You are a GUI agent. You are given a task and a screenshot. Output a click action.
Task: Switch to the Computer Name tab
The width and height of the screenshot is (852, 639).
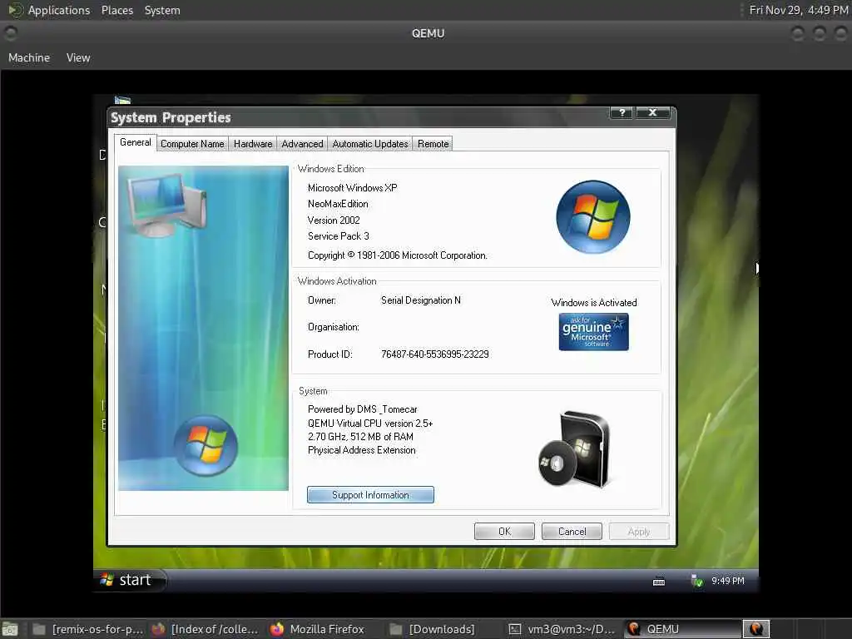192,144
